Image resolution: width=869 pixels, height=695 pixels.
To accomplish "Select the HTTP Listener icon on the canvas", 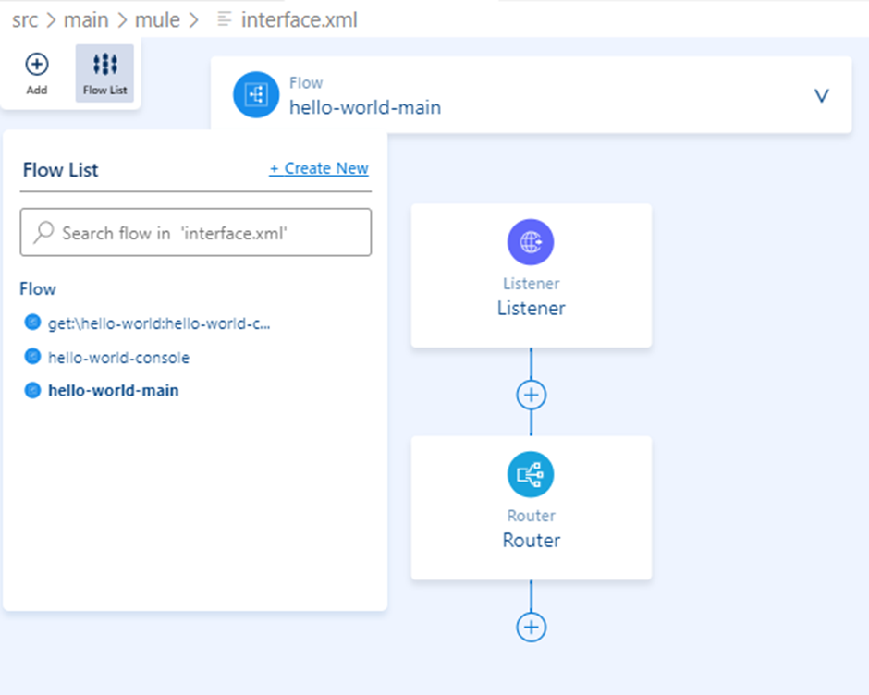I will coord(531,241).
